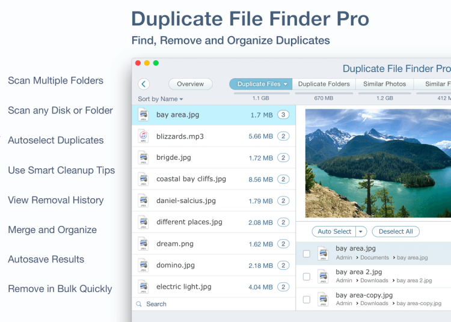Viewport: 451px width, 322px height.
Task: Click the duplicate count badge for electric light.jpg
Action: point(283,287)
